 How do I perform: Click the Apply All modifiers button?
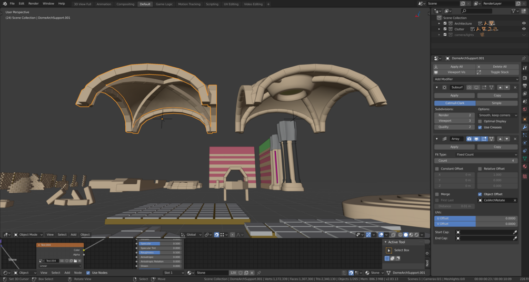click(455, 67)
